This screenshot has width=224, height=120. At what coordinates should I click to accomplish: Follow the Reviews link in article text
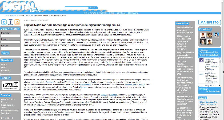pos(50,82)
